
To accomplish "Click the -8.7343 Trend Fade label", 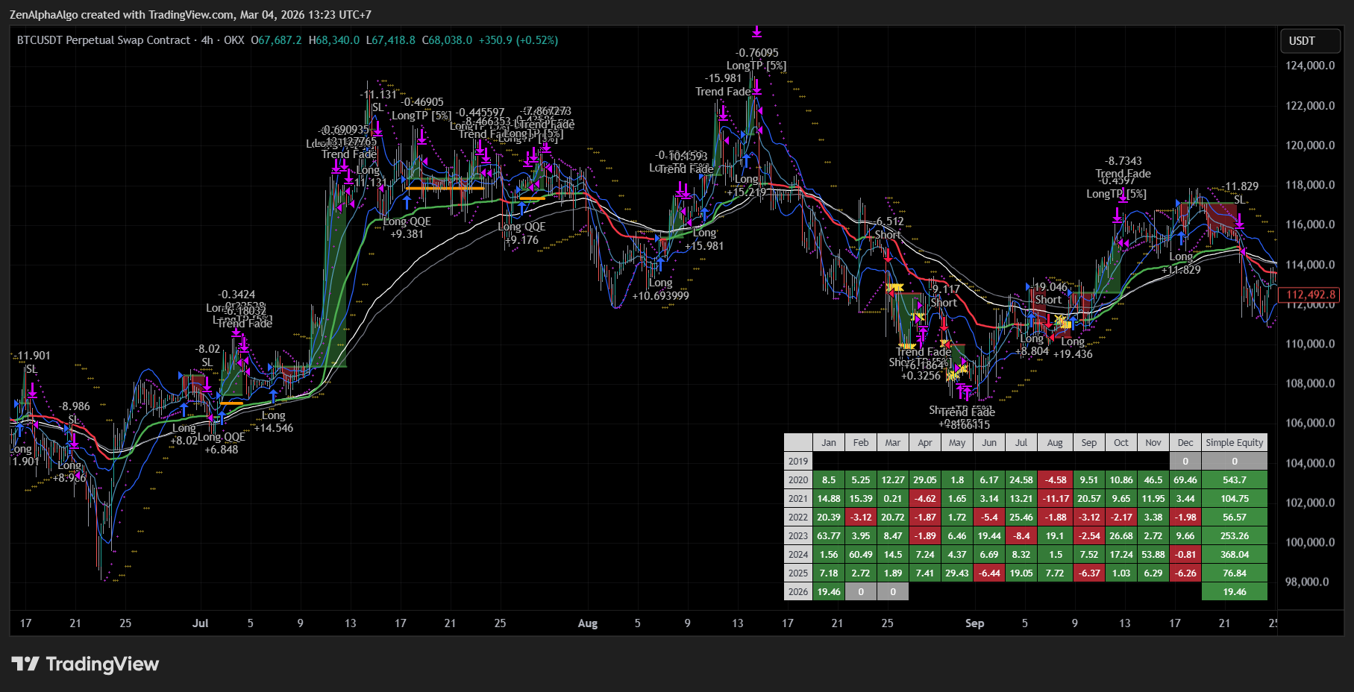I will [x=1123, y=167].
